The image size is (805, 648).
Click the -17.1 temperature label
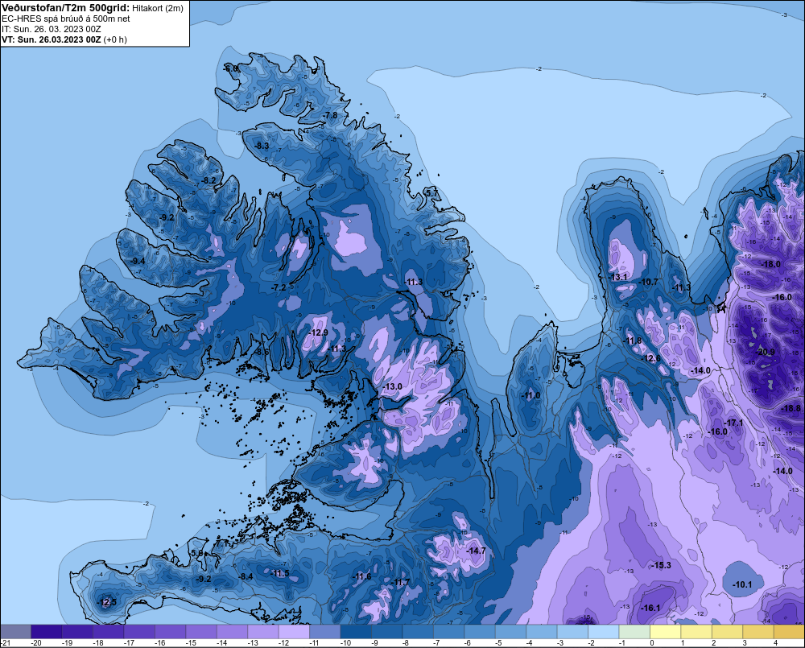(733, 423)
